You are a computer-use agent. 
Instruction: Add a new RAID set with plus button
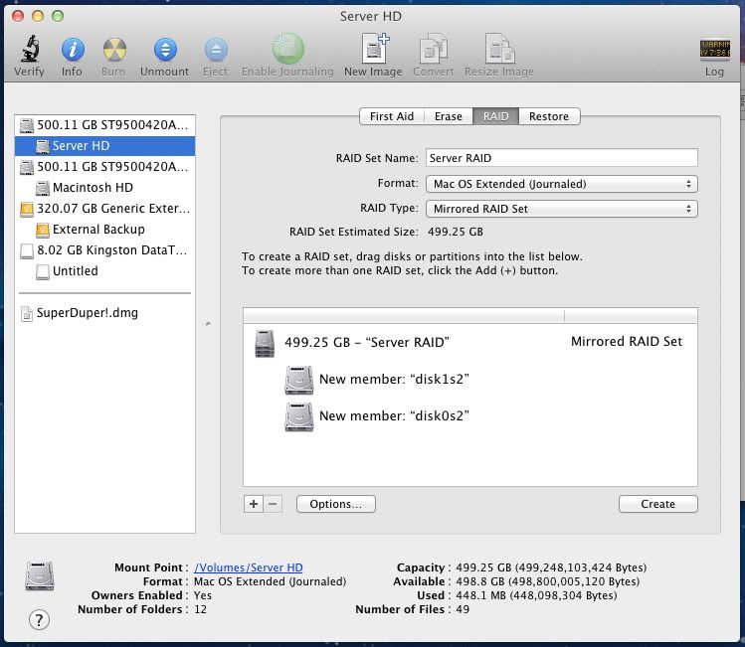(x=254, y=504)
